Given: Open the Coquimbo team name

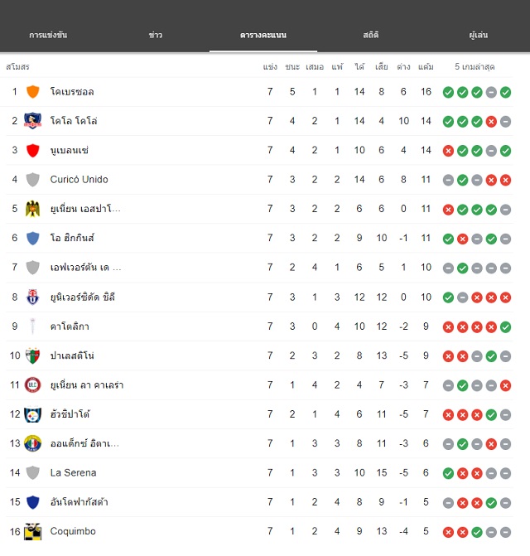Looking at the screenshot, I should 73,531.
